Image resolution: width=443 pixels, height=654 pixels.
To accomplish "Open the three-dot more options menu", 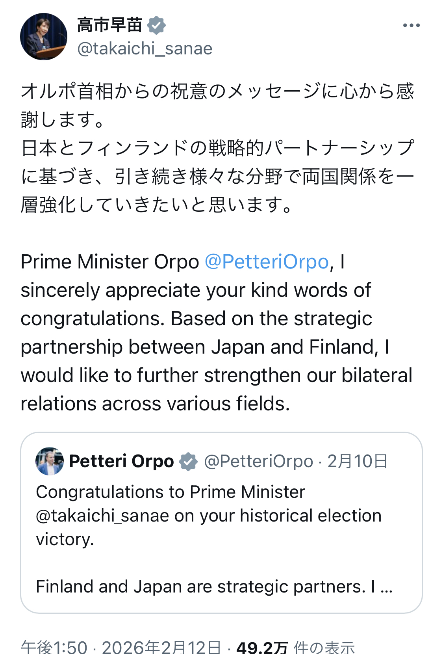I will [x=411, y=26].
